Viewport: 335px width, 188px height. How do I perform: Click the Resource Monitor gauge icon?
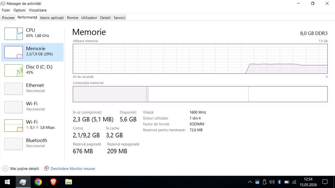point(47,168)
